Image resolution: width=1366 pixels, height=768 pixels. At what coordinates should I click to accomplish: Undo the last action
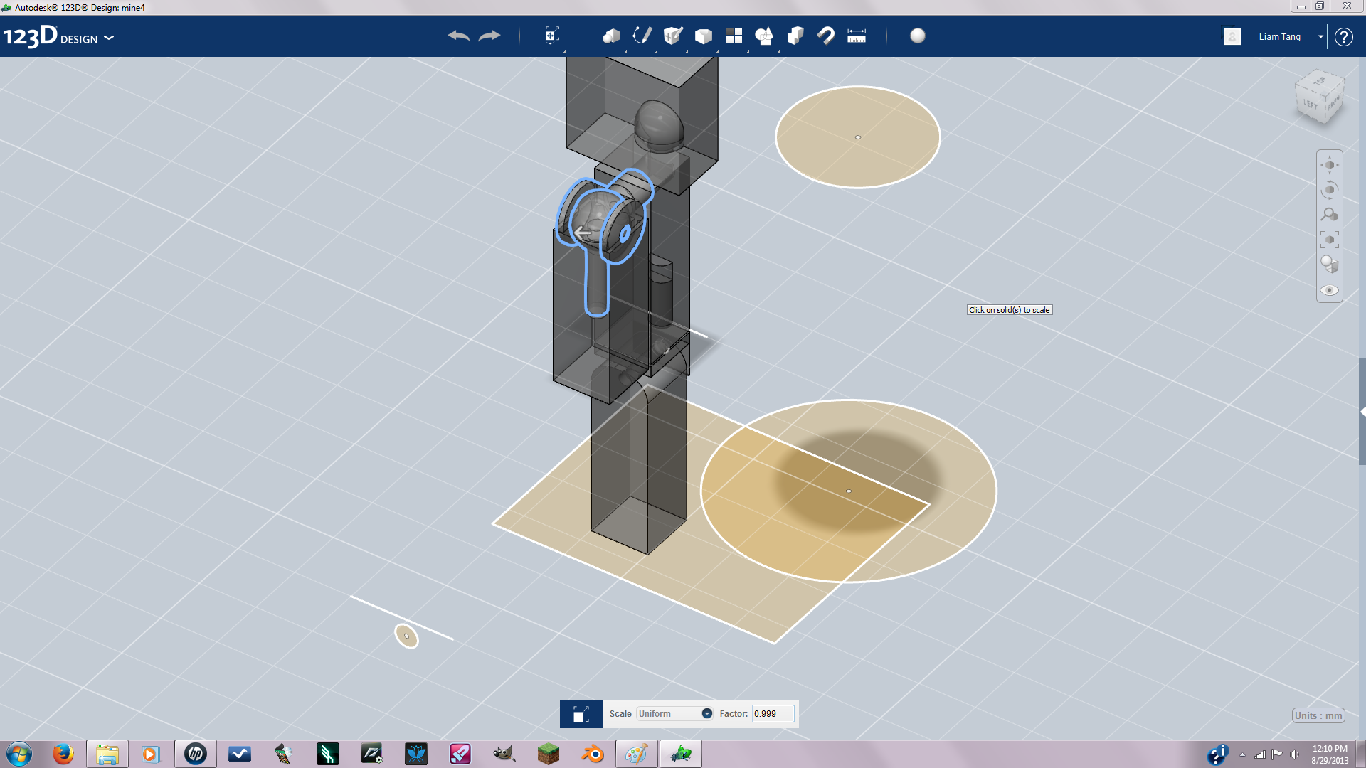coord(459,36)
